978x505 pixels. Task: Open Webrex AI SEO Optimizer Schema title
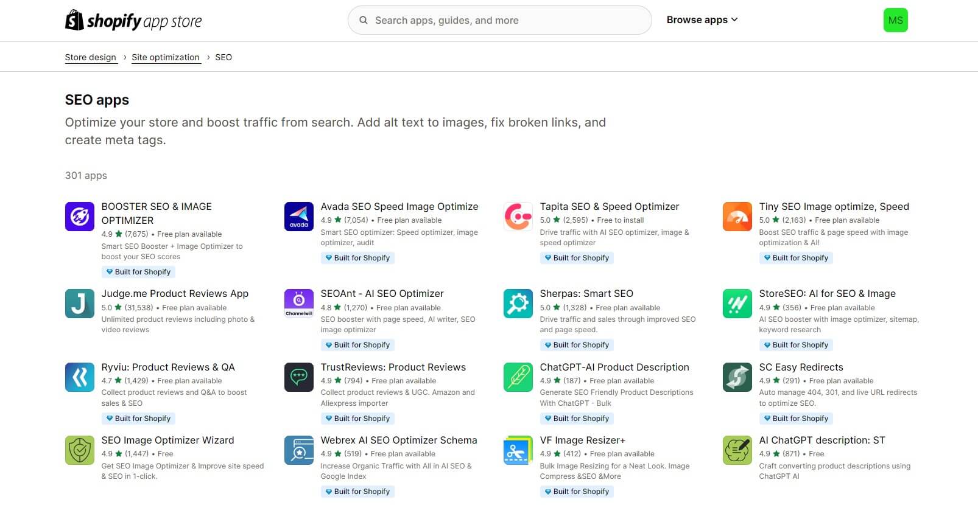pyautogui.click(x=399, y=441)
